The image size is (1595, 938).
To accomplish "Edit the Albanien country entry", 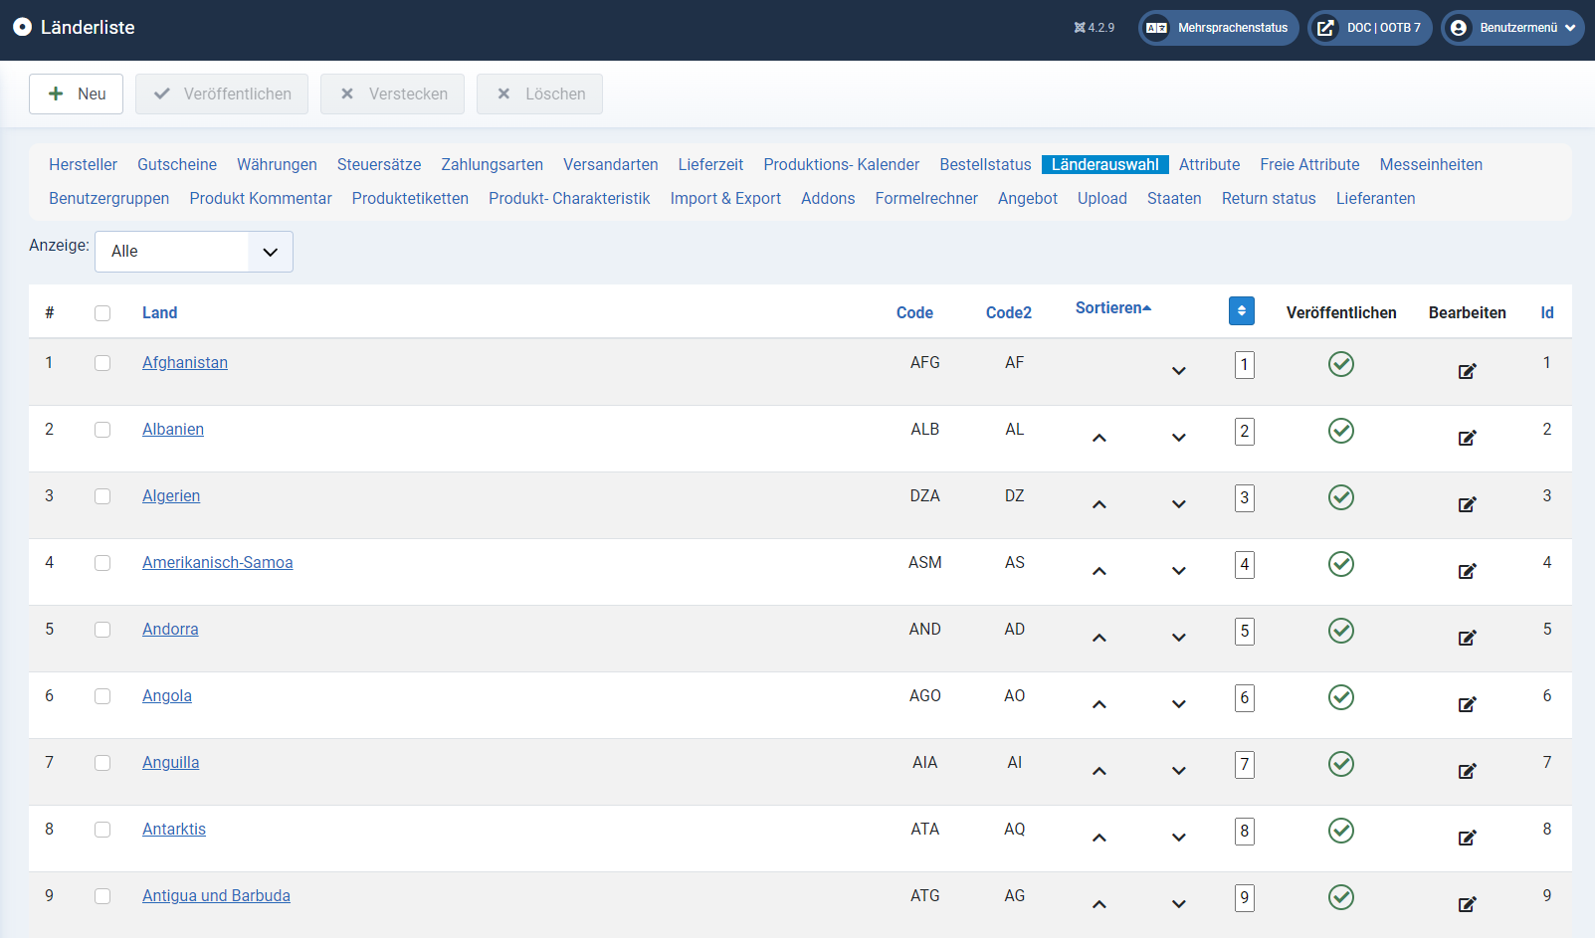I will (1467, 438).
